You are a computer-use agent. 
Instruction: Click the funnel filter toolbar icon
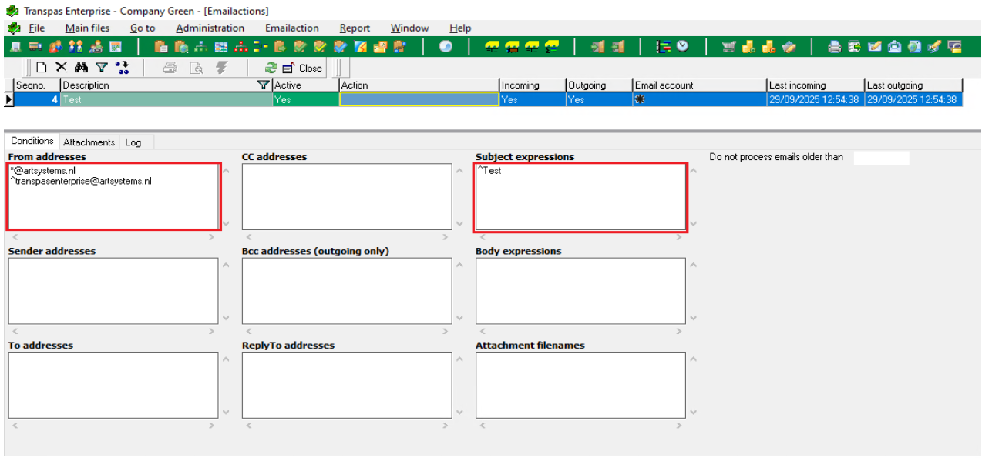click(x=101, y=68)
